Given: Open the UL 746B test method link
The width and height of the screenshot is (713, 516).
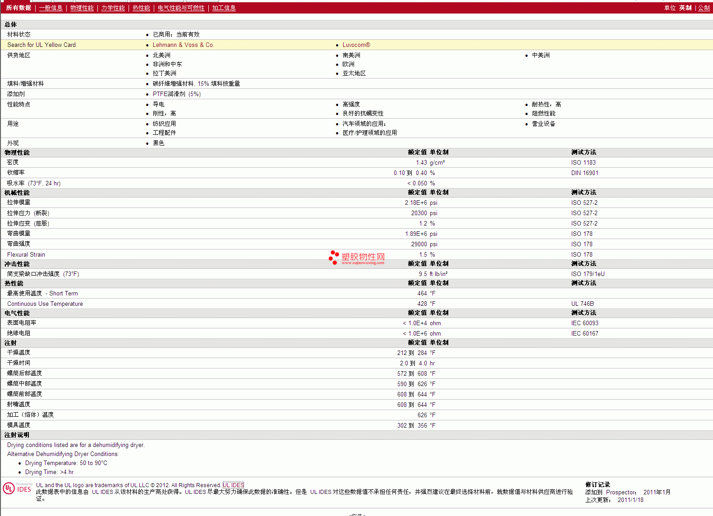Looking at the screenshot, I should [x=582, y=304].
